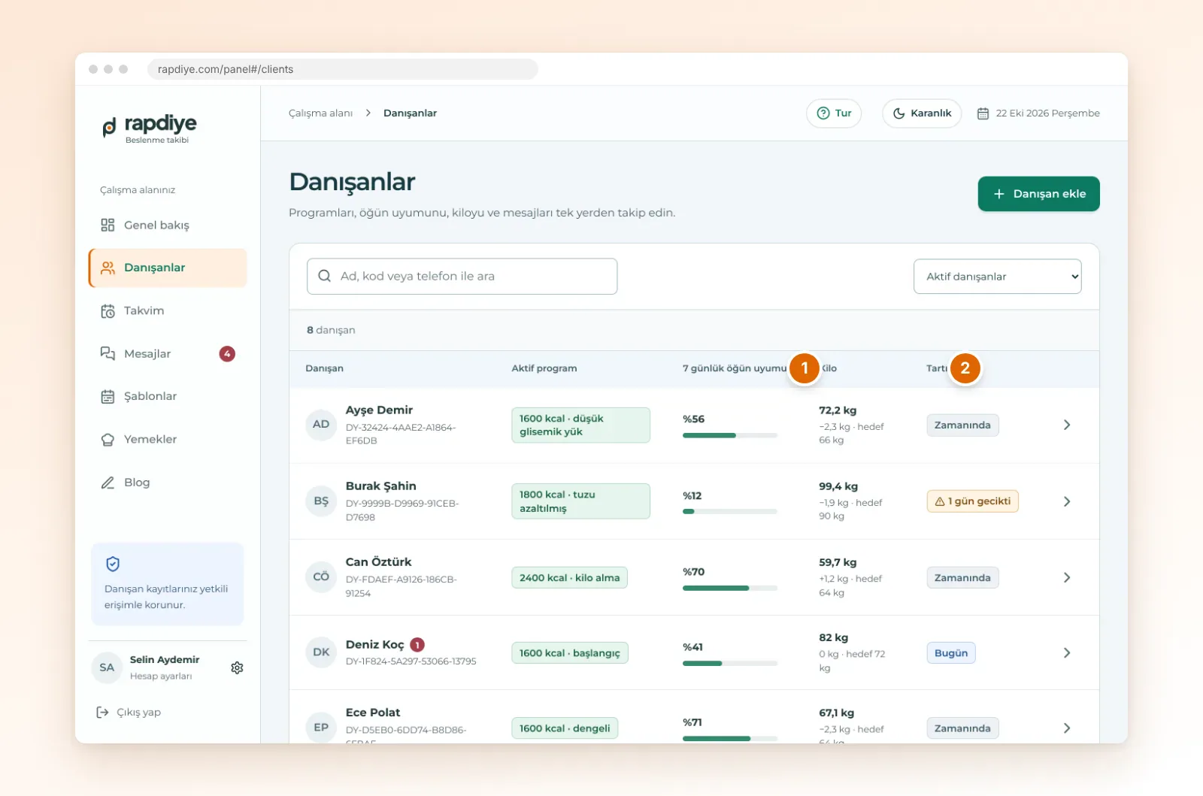Click the shield icon in security notice
The height and width of the screenshot is (796, 1203).
[113, 564]
